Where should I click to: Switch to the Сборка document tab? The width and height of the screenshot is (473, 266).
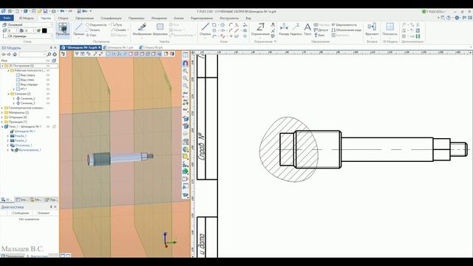coord(151,47)
